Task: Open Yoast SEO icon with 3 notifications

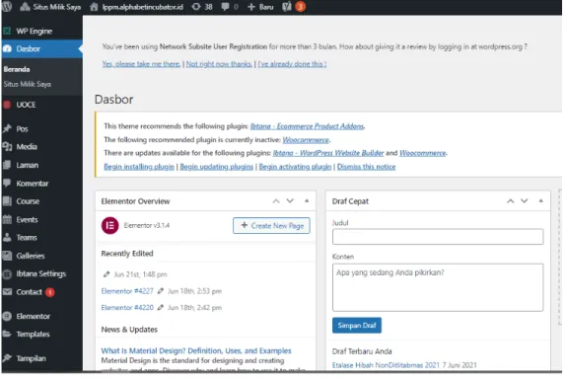Action: coord(294,7)
